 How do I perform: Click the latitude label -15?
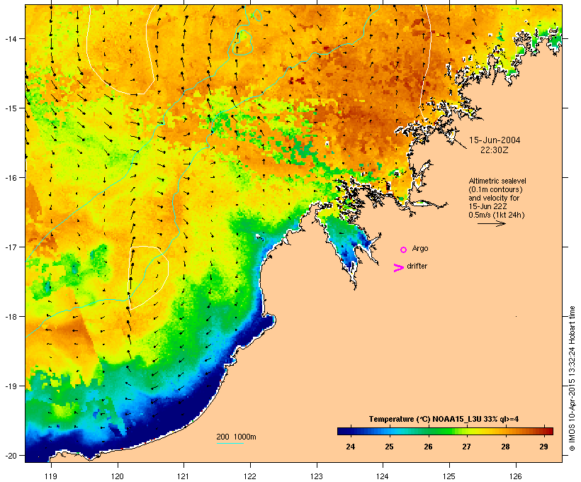10,108
